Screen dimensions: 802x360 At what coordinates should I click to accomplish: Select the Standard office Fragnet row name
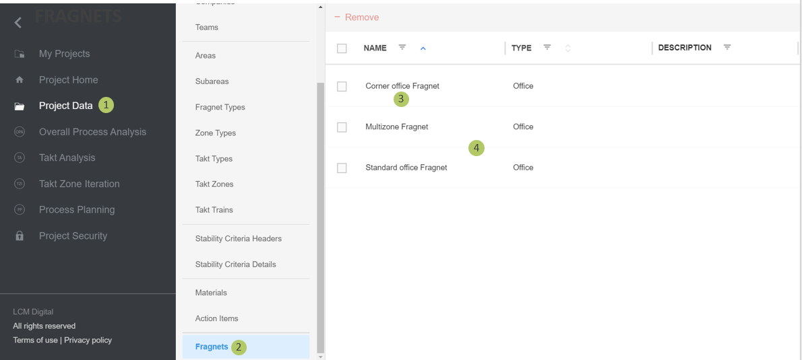point(406,168)
